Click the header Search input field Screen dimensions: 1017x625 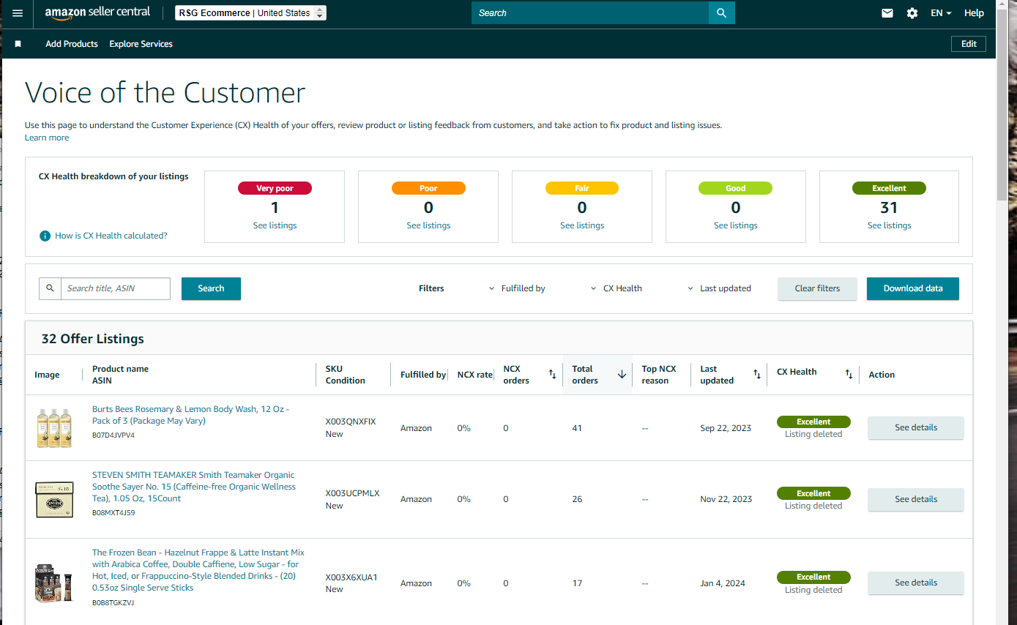coord(590,13)
